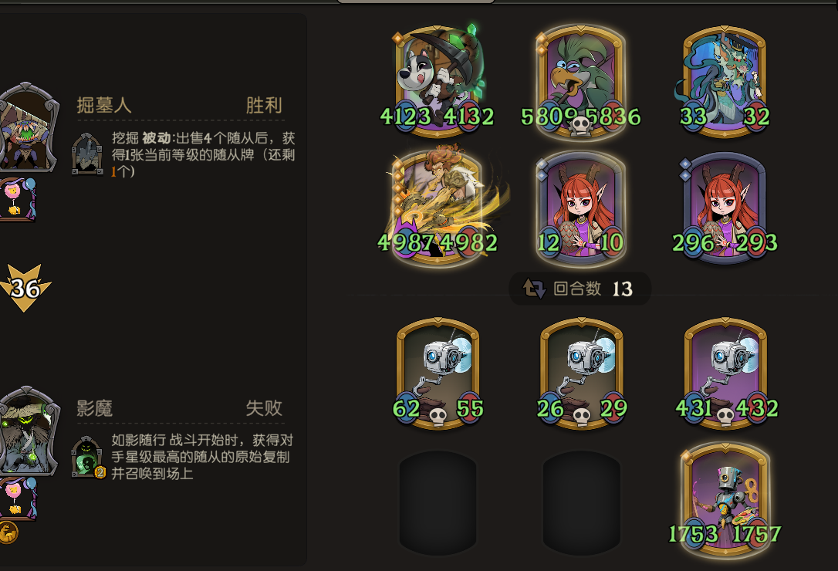Click the 掘墓人 hero portrait
The image size is (838, 571).
(x=27, y=127)
